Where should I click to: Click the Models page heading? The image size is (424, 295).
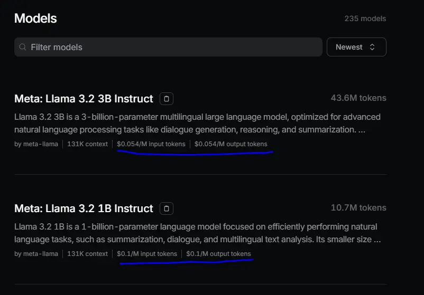point(35,18)
